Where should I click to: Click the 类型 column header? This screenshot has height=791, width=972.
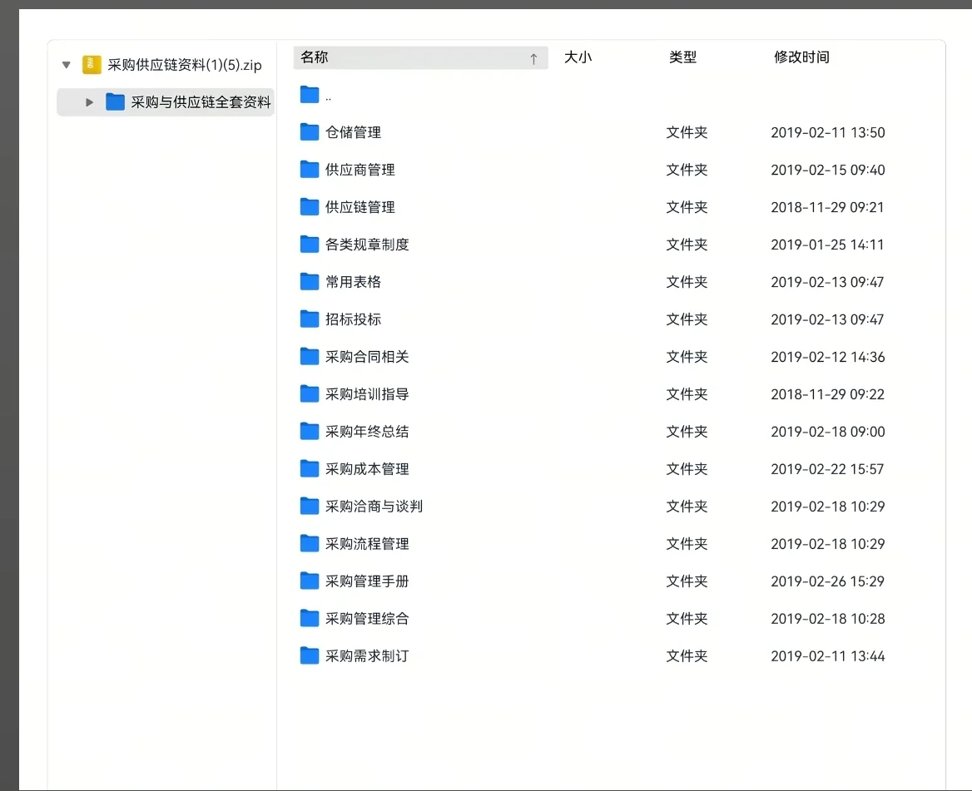682,57
